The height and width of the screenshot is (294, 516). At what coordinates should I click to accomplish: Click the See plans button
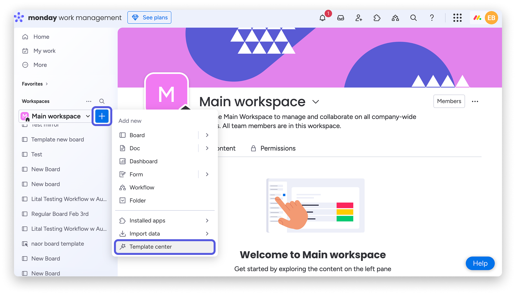(x=150, y=18)
